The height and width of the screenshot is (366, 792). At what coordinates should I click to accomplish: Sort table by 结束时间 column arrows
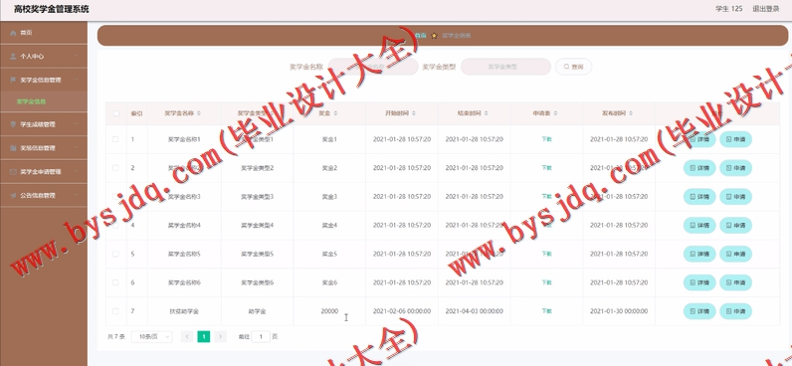486,113
